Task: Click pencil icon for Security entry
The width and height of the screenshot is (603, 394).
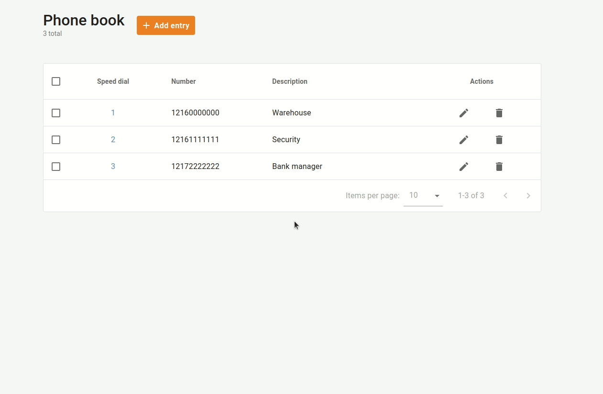Action: pyautogui.click(x=463, y=140)
